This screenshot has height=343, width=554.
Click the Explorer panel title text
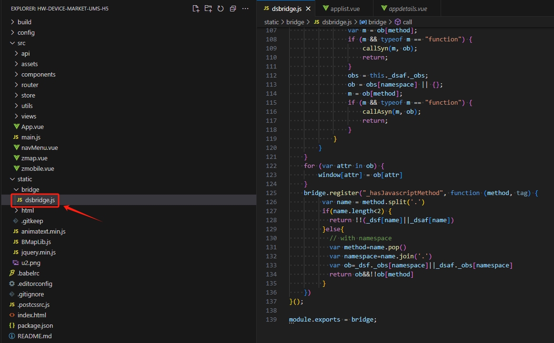[60, 9]
